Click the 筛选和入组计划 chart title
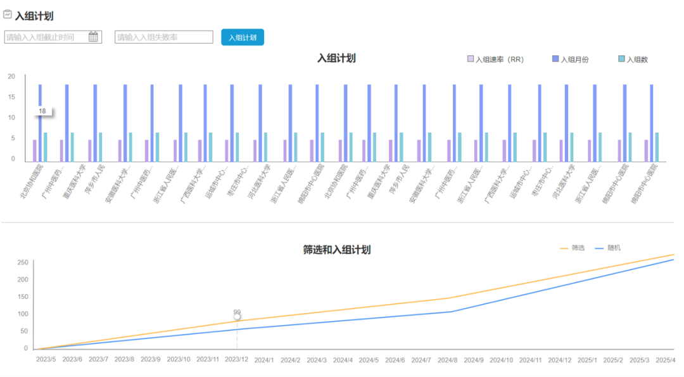The width and height of the screenshot is (684, 377). pos(337,250)
